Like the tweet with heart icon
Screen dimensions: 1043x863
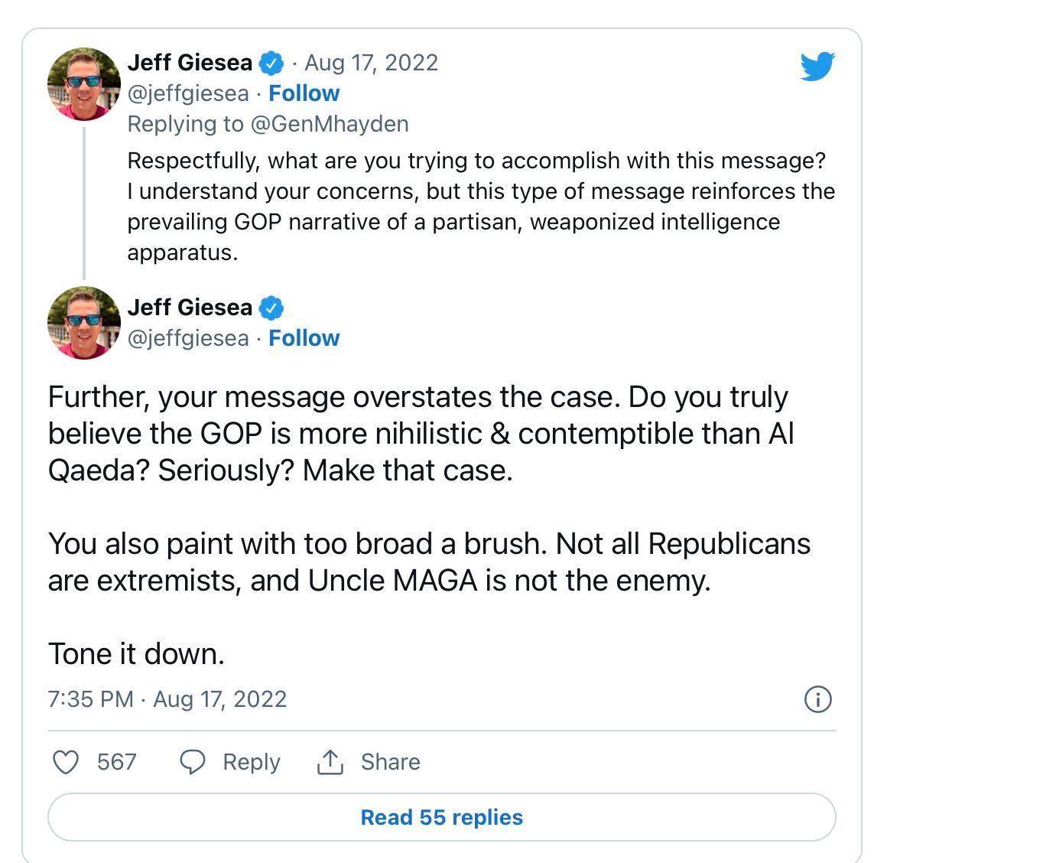point(66,762)
